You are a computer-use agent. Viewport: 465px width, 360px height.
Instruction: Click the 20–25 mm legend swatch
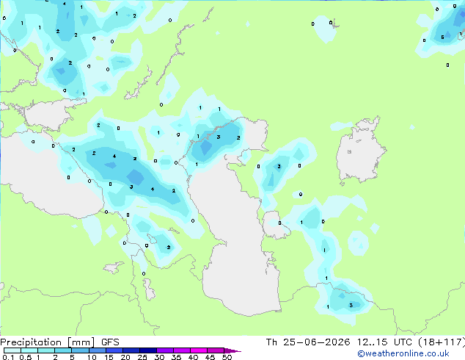(x=131, y=350)
